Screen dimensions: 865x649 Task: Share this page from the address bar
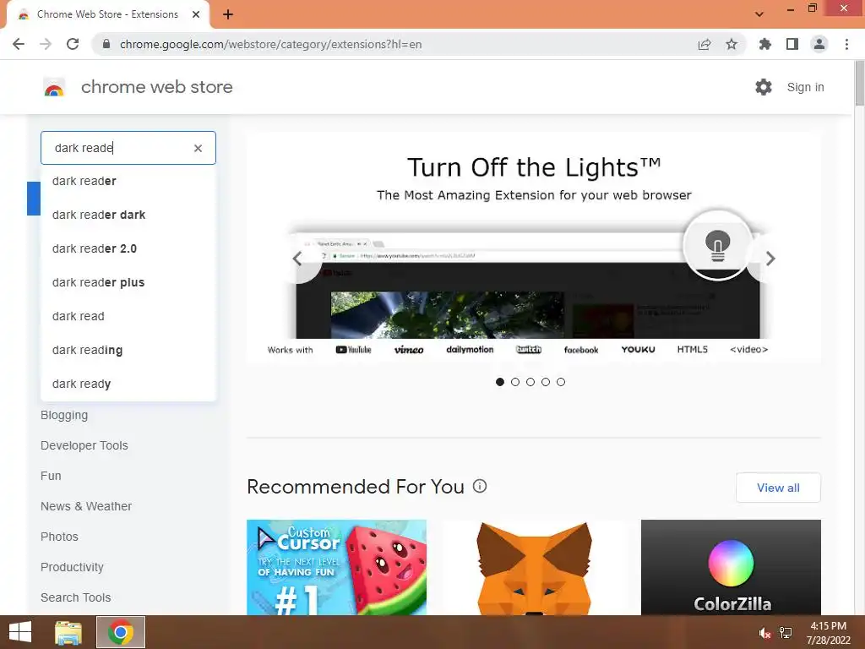pos(705,44)
